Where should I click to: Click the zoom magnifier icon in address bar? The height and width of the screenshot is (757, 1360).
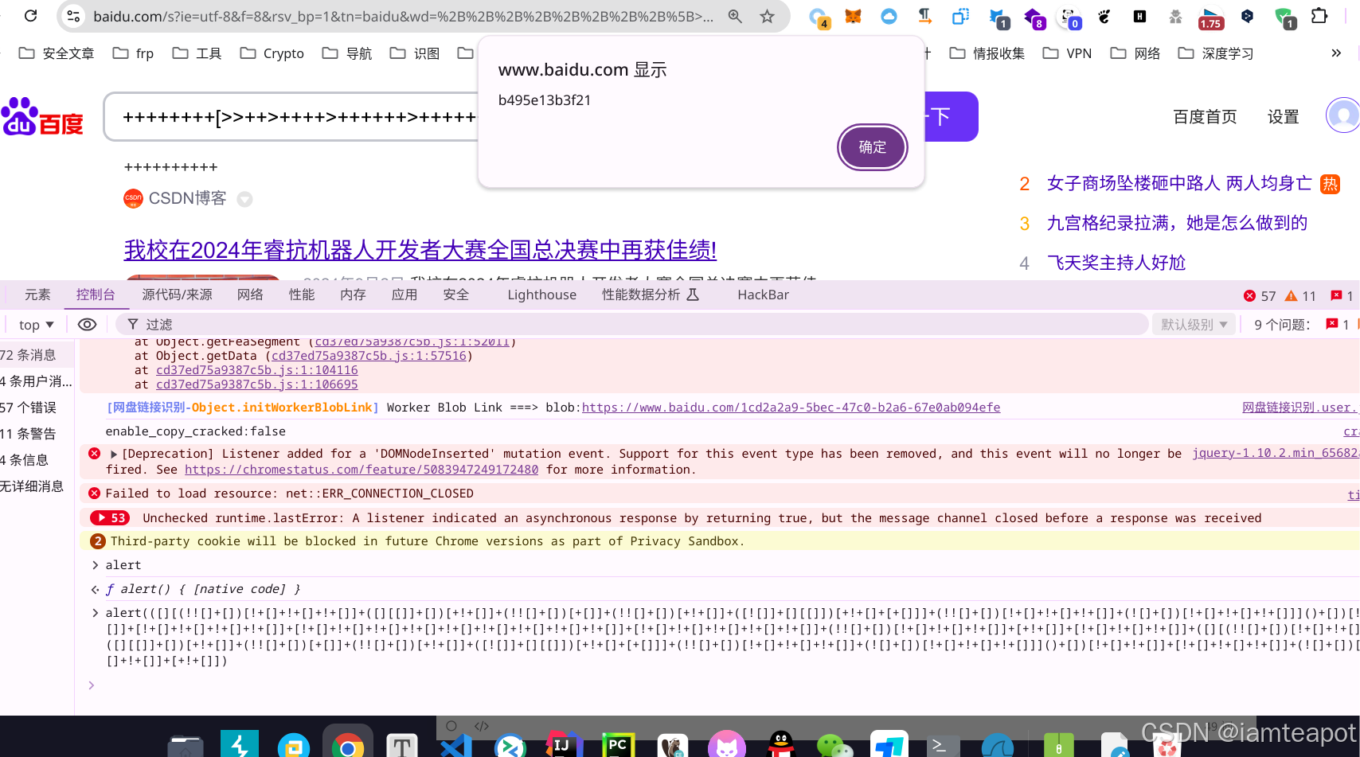(x=735, y=16)
